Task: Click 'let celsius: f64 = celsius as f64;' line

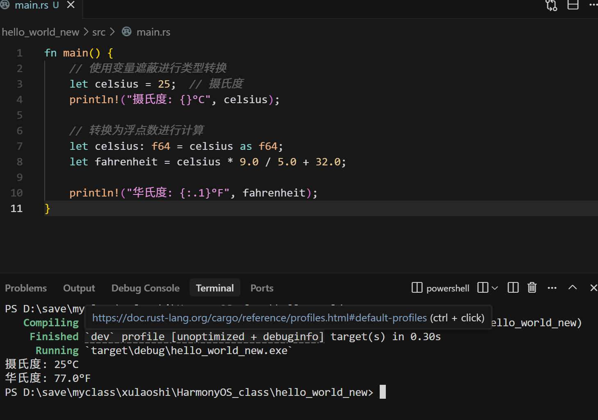Action: point(176,146)
